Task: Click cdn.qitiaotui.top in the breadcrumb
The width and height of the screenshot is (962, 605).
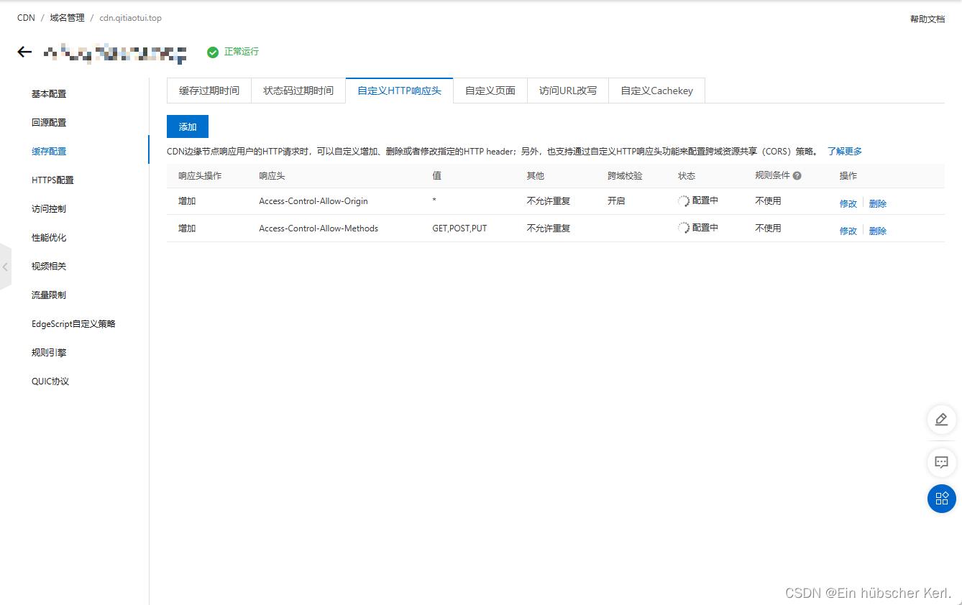Action: pyautogui.click(x=130, y=18)
